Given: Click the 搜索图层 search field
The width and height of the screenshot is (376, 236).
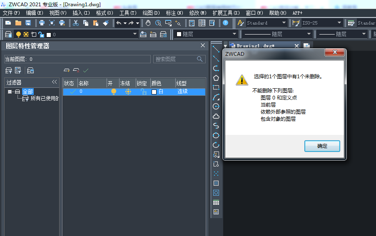Looking at the screenshot, I should (x=175, y=59).
